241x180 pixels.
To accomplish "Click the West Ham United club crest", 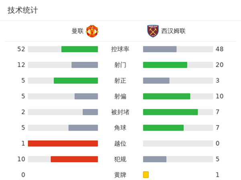I will coord(153,31).
